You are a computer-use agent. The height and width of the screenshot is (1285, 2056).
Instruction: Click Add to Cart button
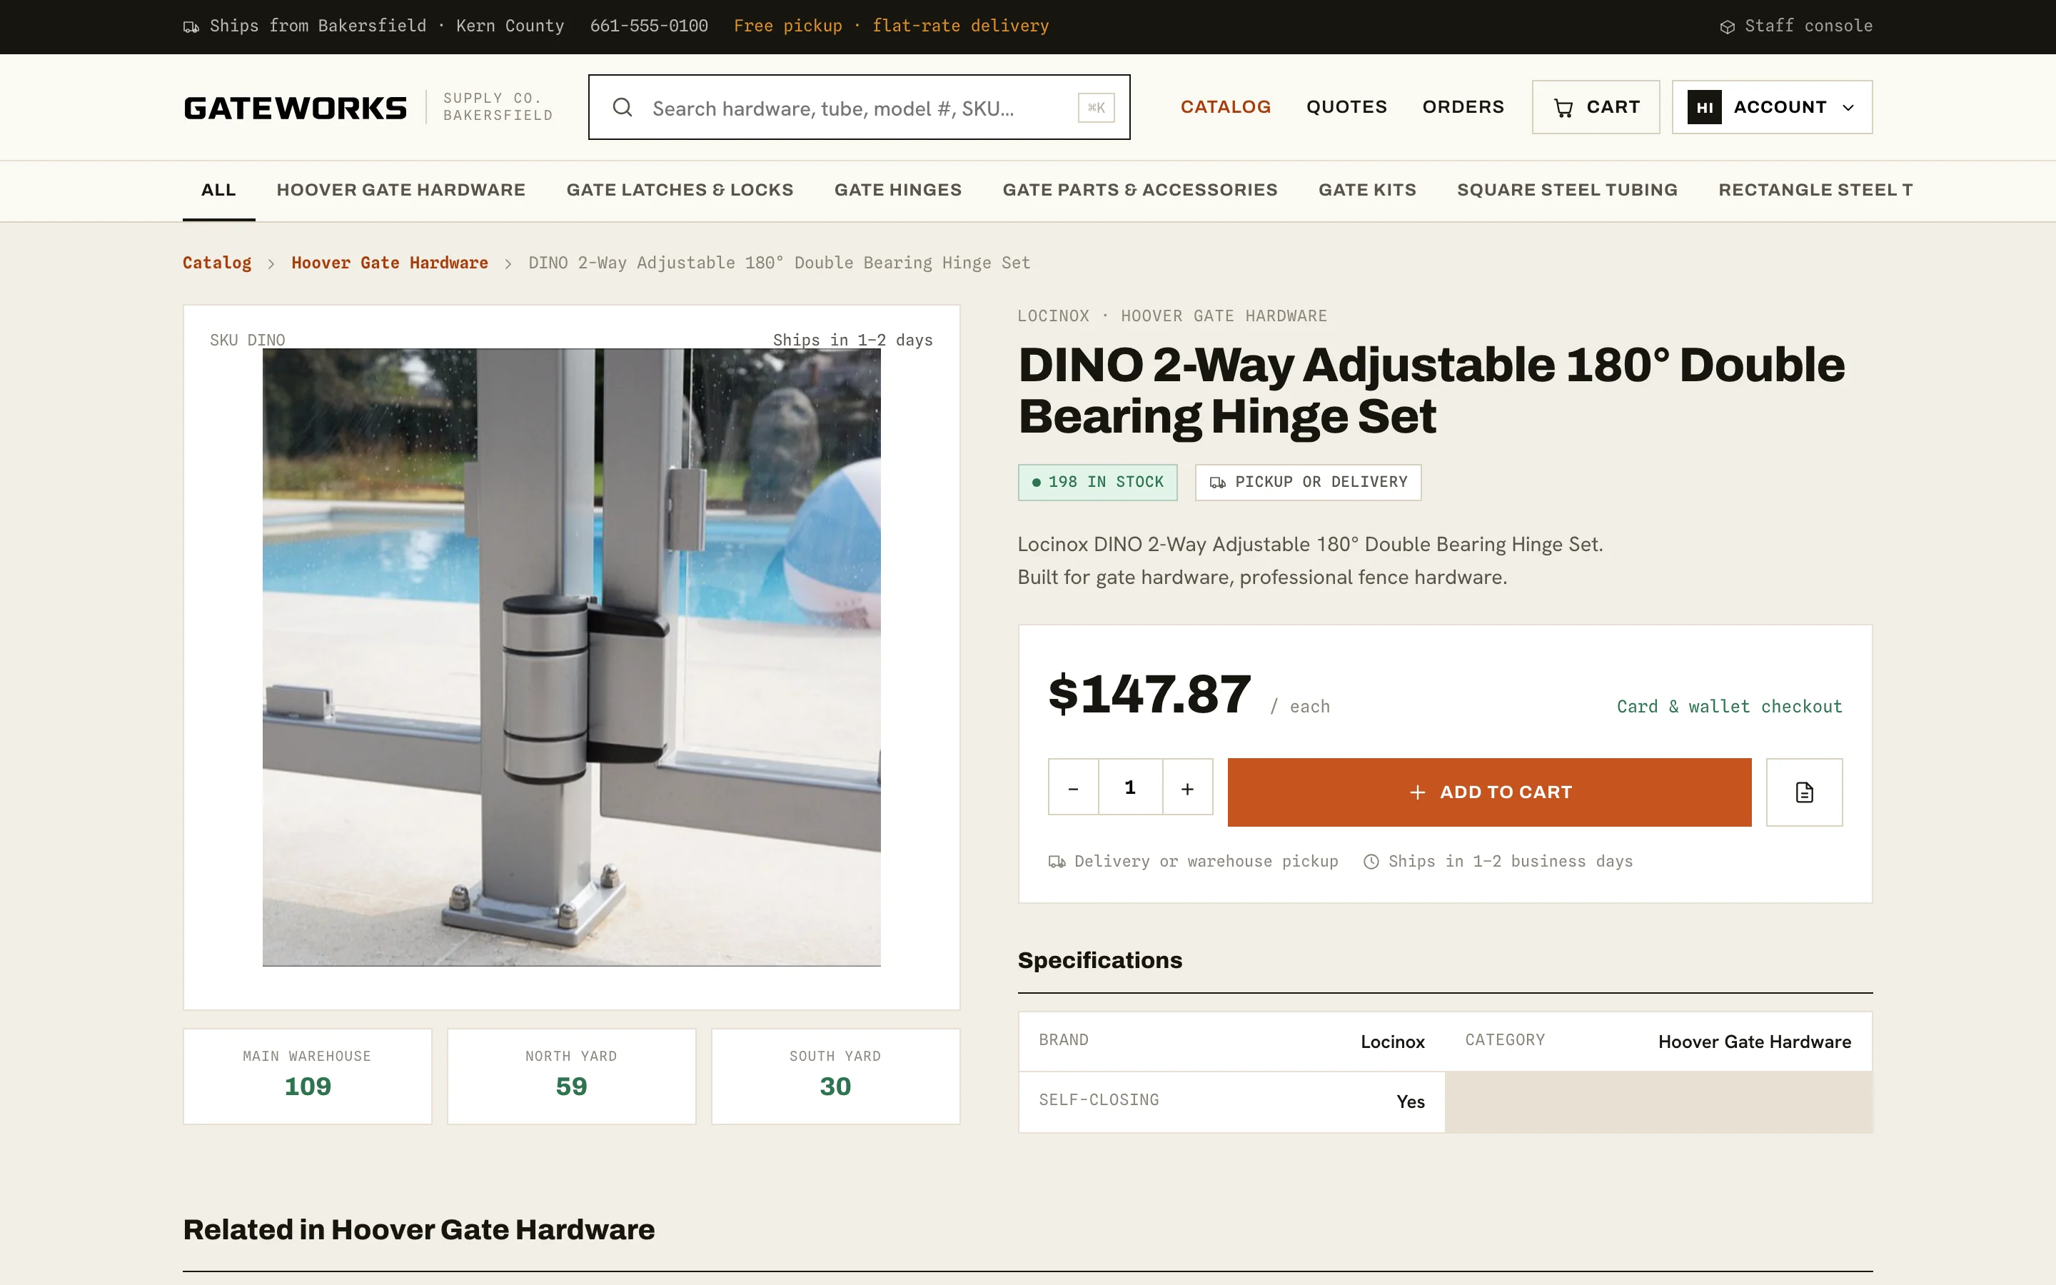(x=1489, y=792)
